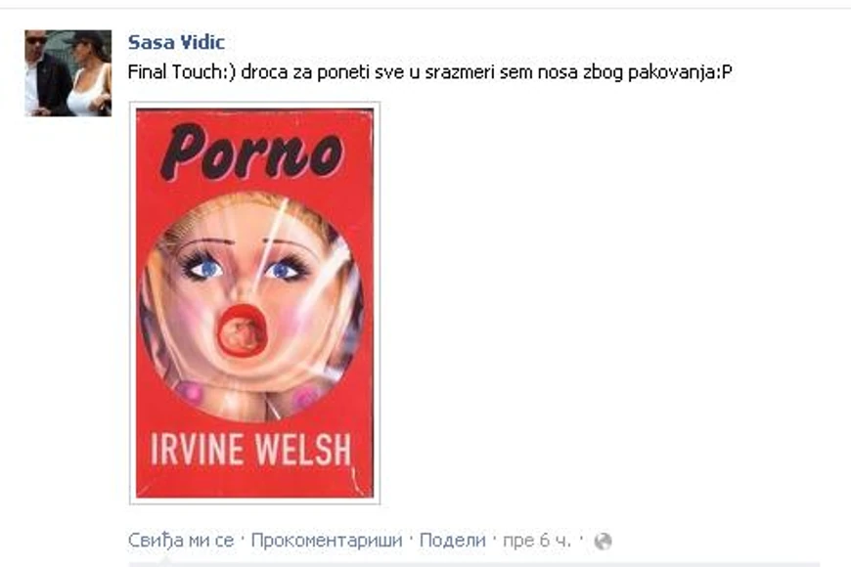851x567 pixels.
Task: Open the post timestamp пре 6 ч.
Action: click(537, 541)
